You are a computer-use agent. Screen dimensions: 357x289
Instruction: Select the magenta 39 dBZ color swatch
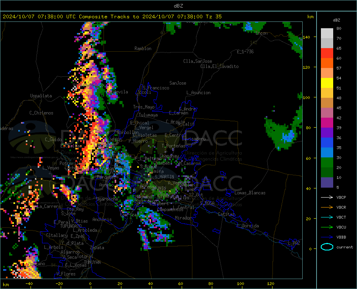(327, 123)
